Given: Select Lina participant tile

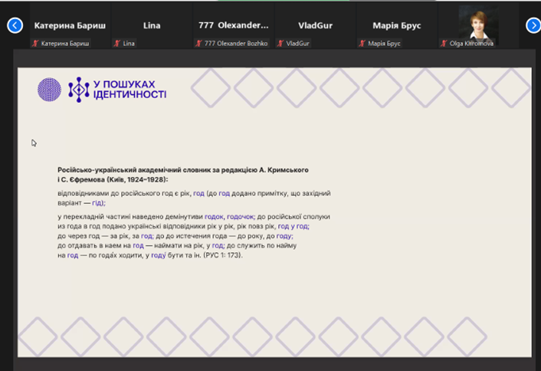Looking at the screenshot, I should (151, 25).
